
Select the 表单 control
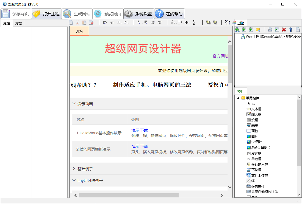click(x=252, y=125)
